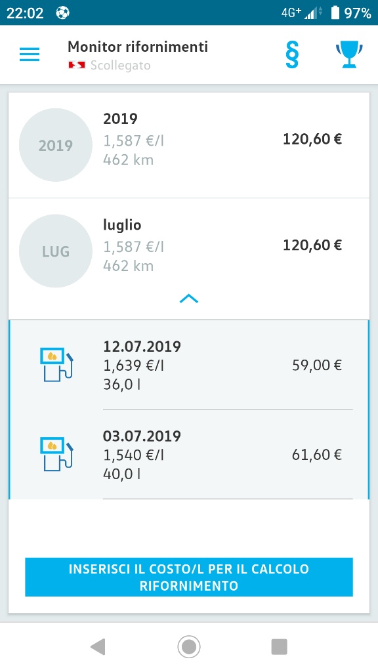Select the 2019 yearly summary row
Screen dimensions: 378x672
(188, 145)
